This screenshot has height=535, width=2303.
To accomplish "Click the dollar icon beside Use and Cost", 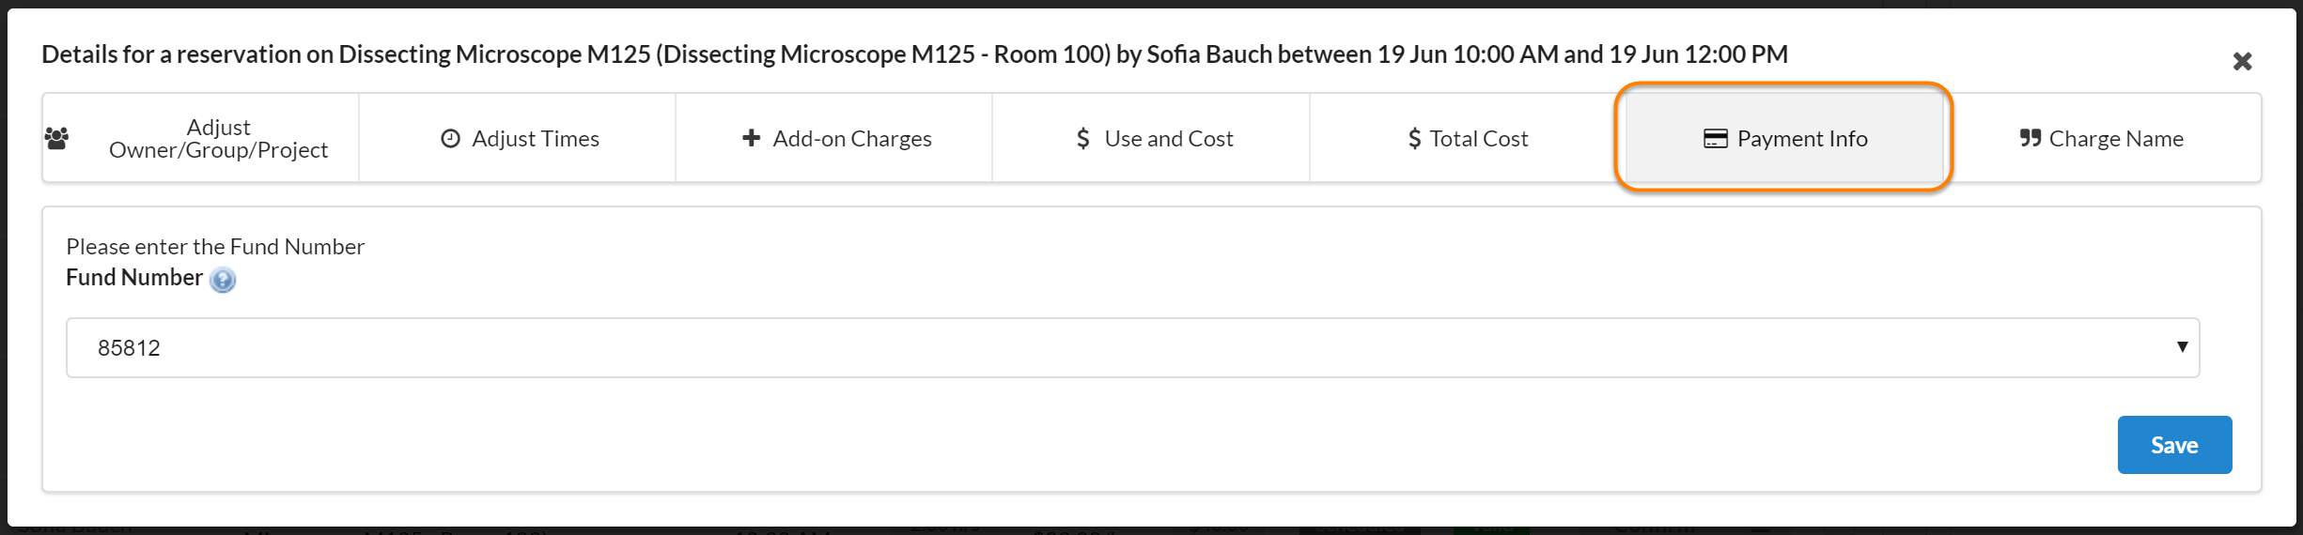I will point(1083,139).
